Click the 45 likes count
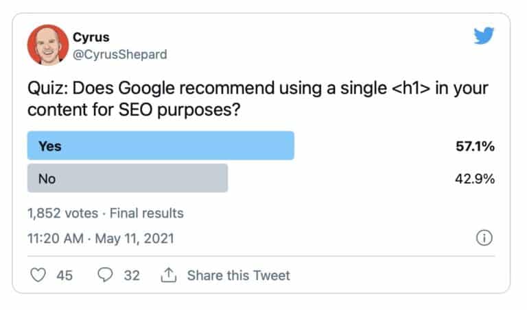 coord(65,275)
